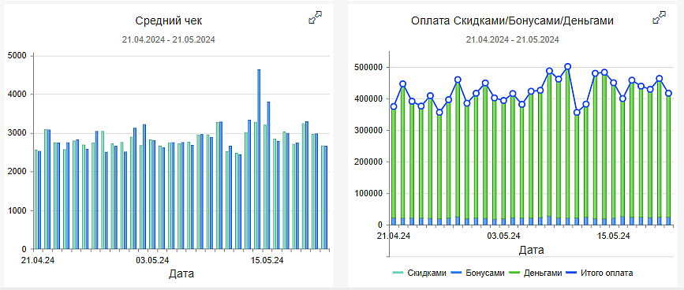Screen dimensions: 684x290
Task: Toggle the Итого оплата legend series
Action: click(x=600, y=273)
